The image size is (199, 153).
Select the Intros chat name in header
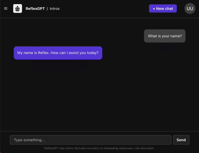point(55,8)
